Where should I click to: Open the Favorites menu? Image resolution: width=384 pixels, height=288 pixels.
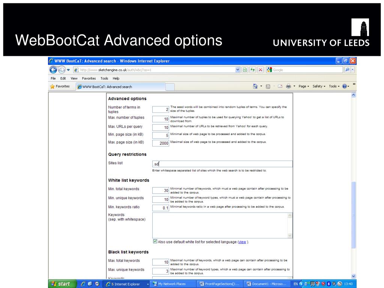click(88, 78)
